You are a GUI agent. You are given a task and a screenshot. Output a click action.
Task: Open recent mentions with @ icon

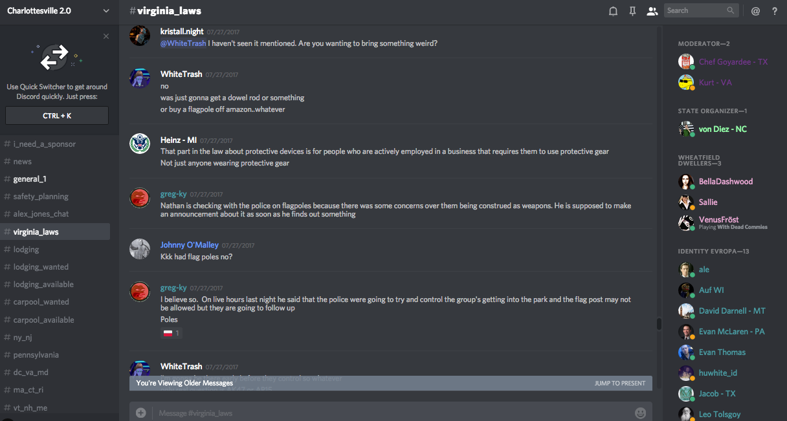(x=755, y=11)
